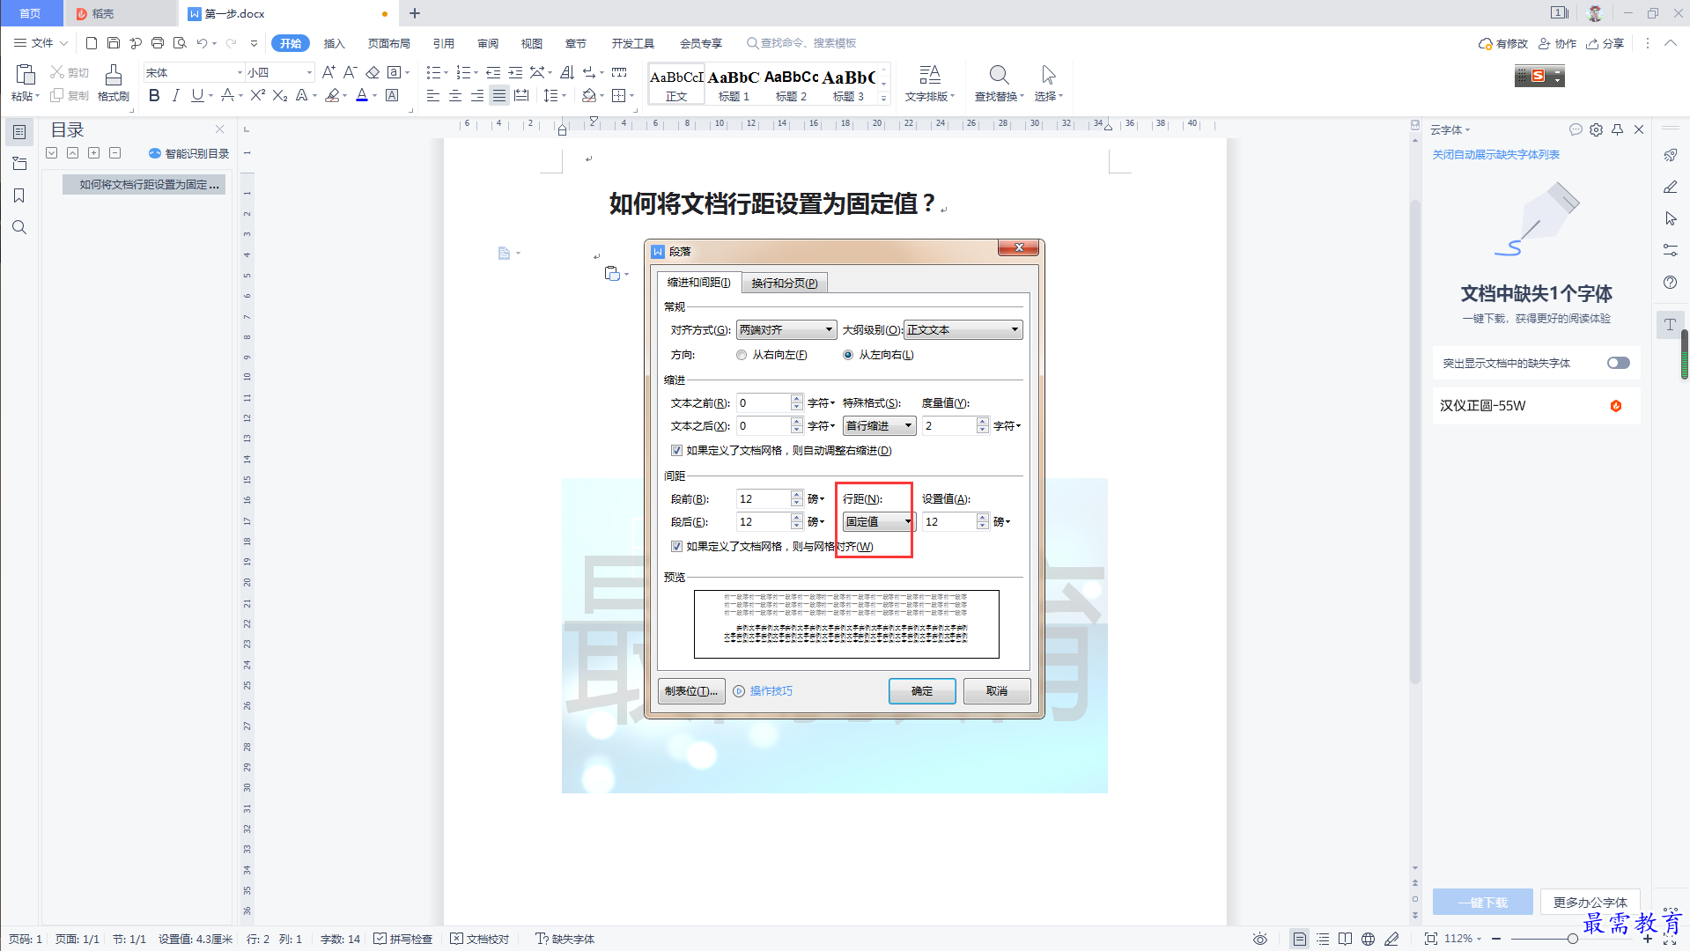The height and width of the screenshot is (951, 1690).
Task: Click the Select tool cursor icon
Action: (x=1048, y=75)
